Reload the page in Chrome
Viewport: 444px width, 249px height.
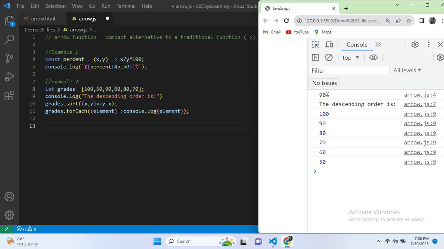286,21
